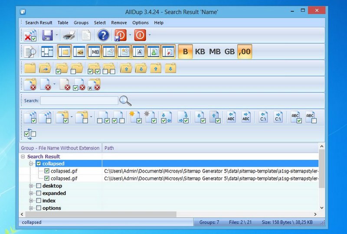Expand the expanded group
This screenshot has width=347, height=234.
(x=31, y=193)
